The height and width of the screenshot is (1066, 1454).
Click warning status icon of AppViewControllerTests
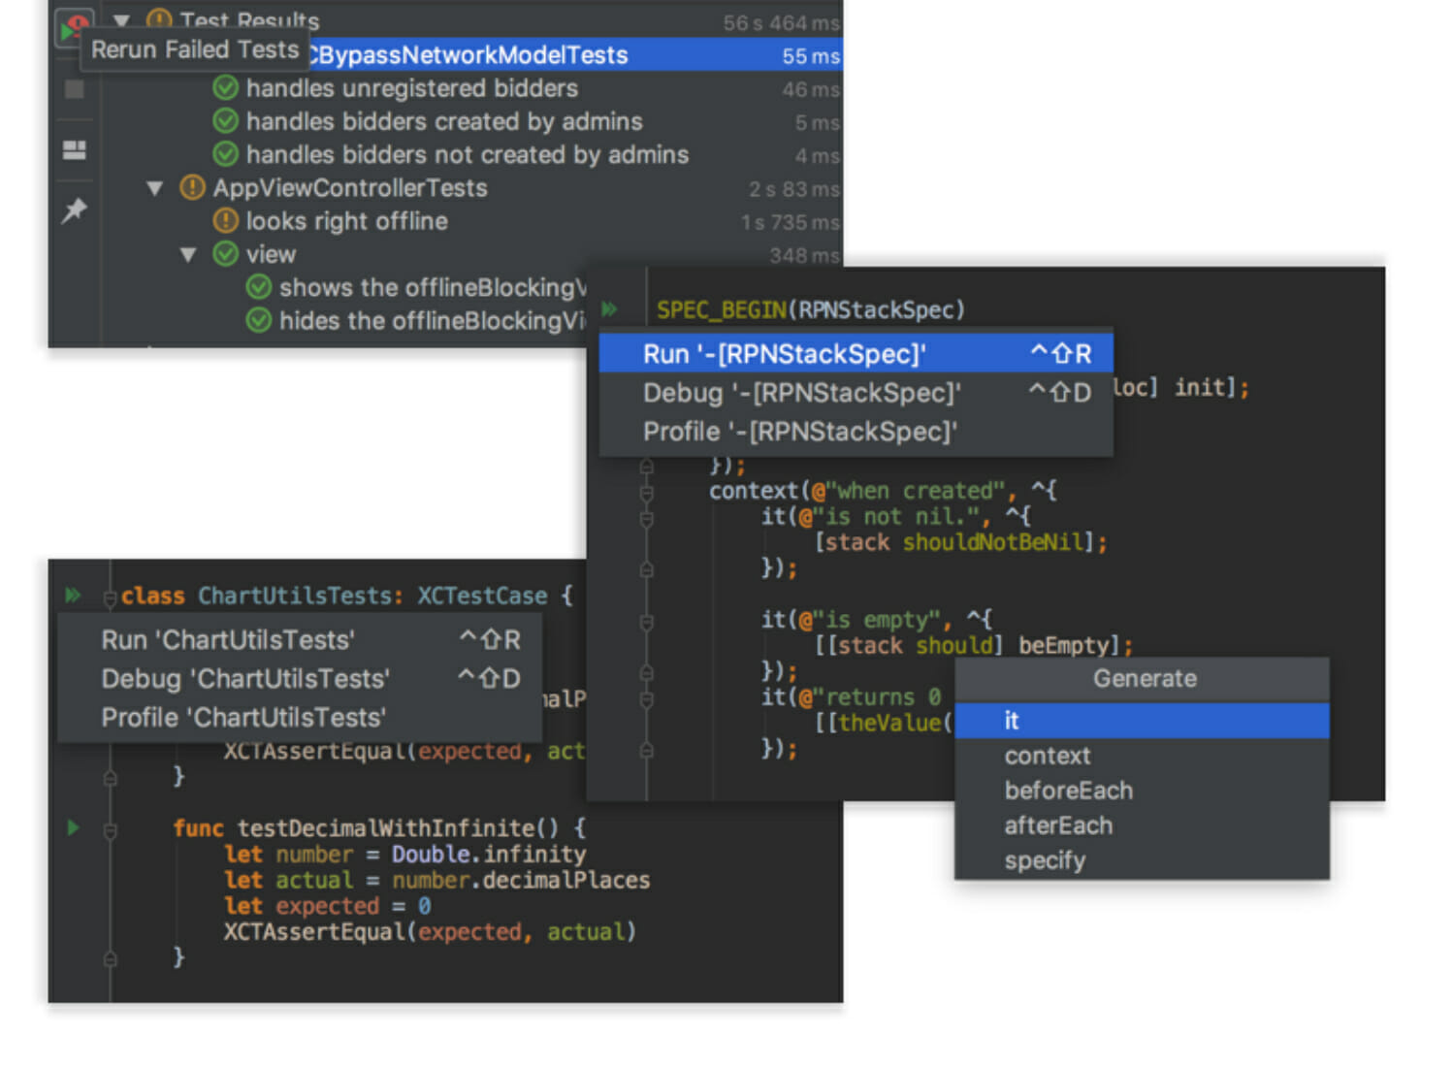(192, 187)
